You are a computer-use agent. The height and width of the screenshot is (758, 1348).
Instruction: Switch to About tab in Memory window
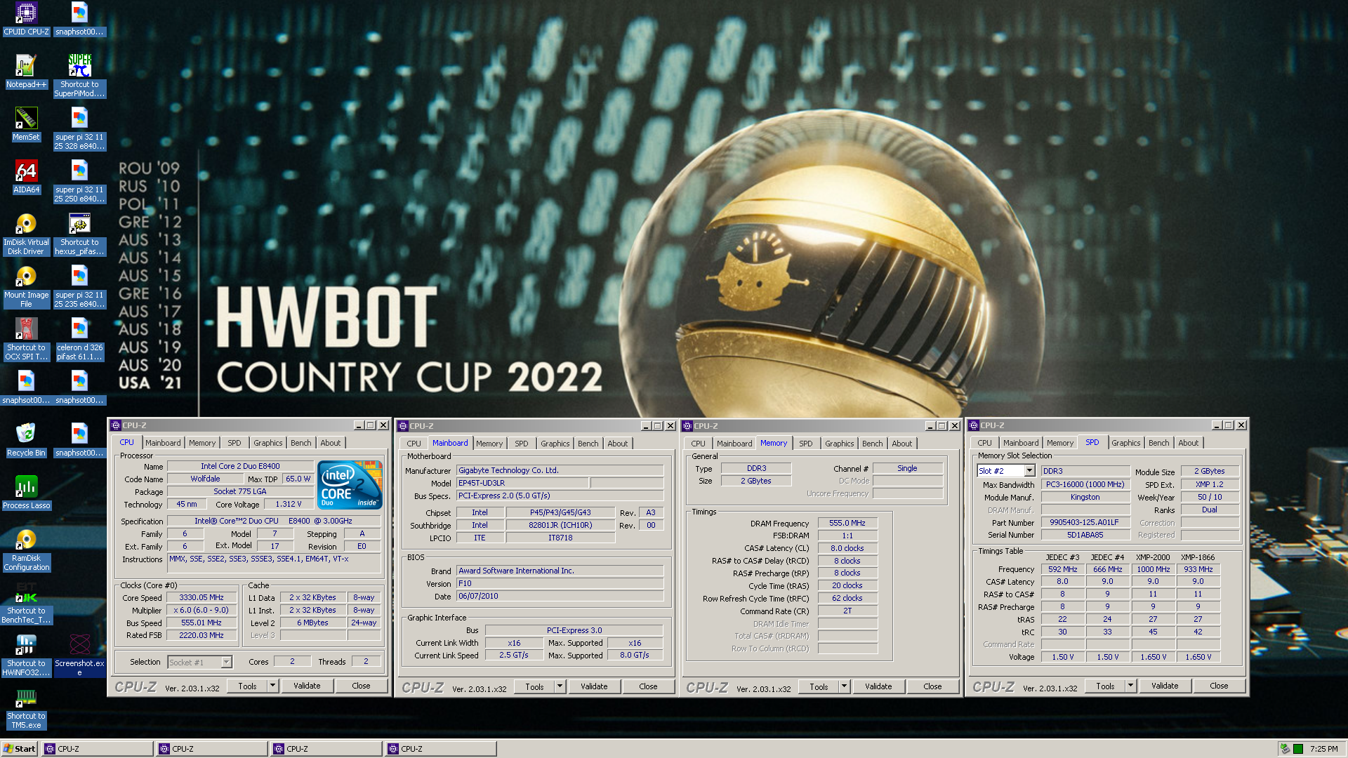click(901, 444)
